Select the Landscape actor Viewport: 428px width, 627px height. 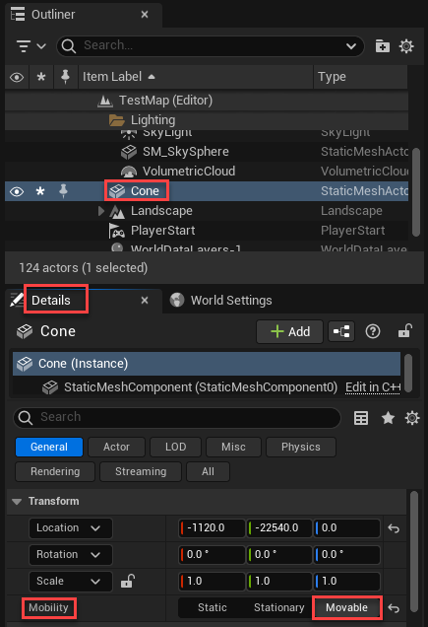point(207,211)
